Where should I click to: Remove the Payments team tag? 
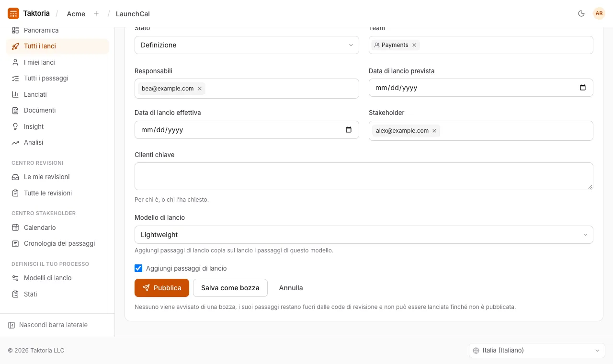point(414,45)
